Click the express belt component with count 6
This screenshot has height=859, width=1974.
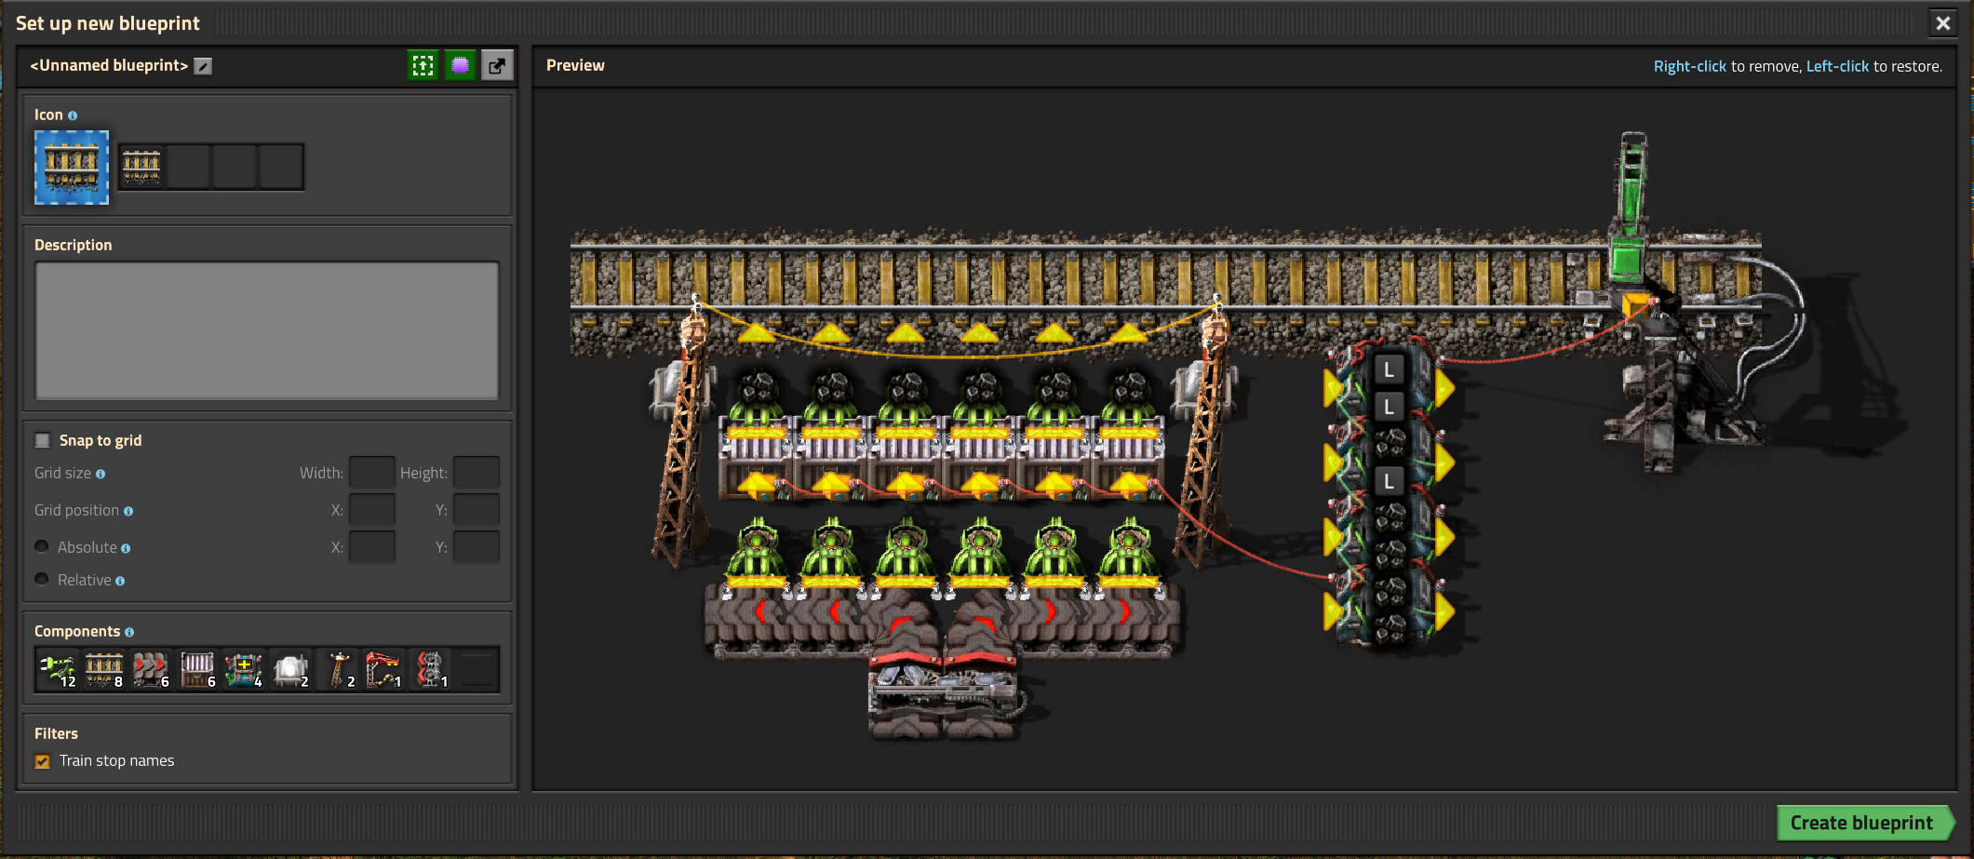[151, 669]
